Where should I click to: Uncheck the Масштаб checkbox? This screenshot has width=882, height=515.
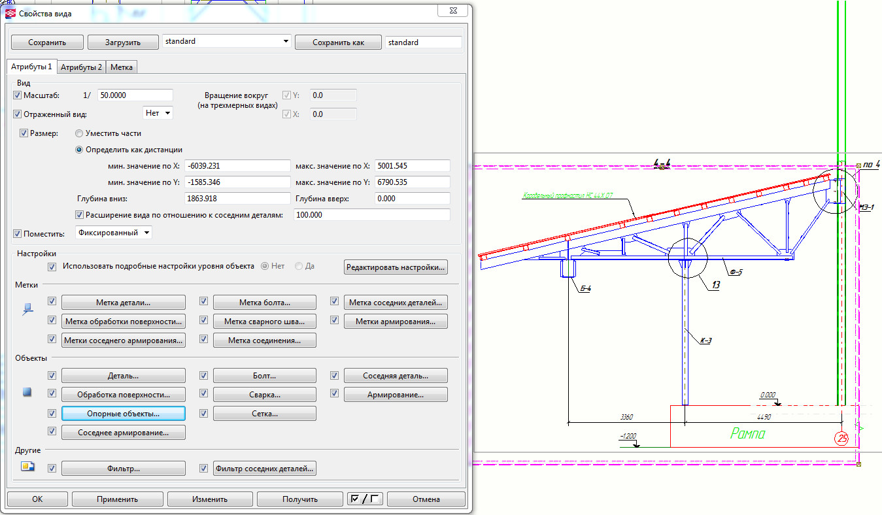click(18, 95)
